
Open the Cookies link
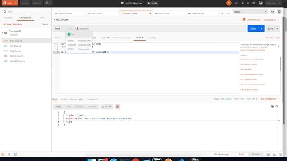click(x=269, y=38)
